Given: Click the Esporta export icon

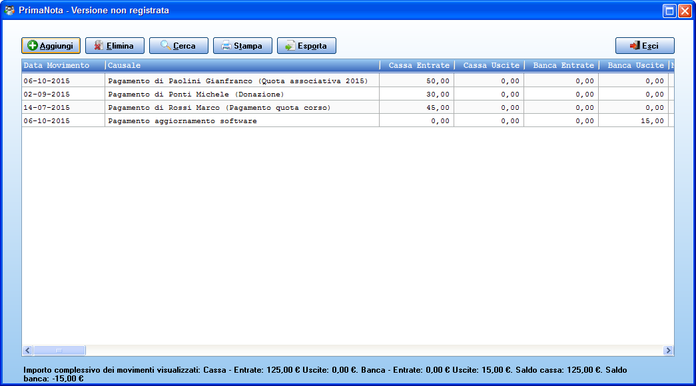Looking at the screenshot, I should pyautogui.click(x=290, y=45).
